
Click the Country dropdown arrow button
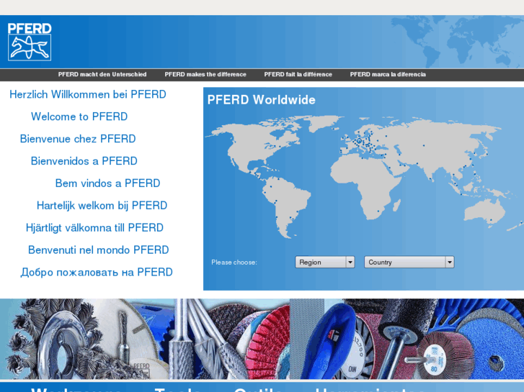pos(450,263)
